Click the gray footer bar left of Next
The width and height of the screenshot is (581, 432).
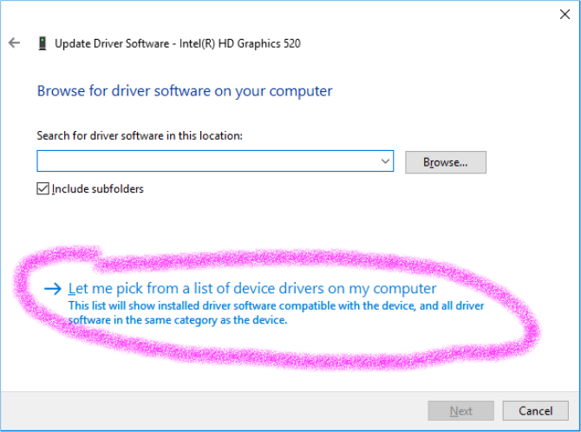217,410
